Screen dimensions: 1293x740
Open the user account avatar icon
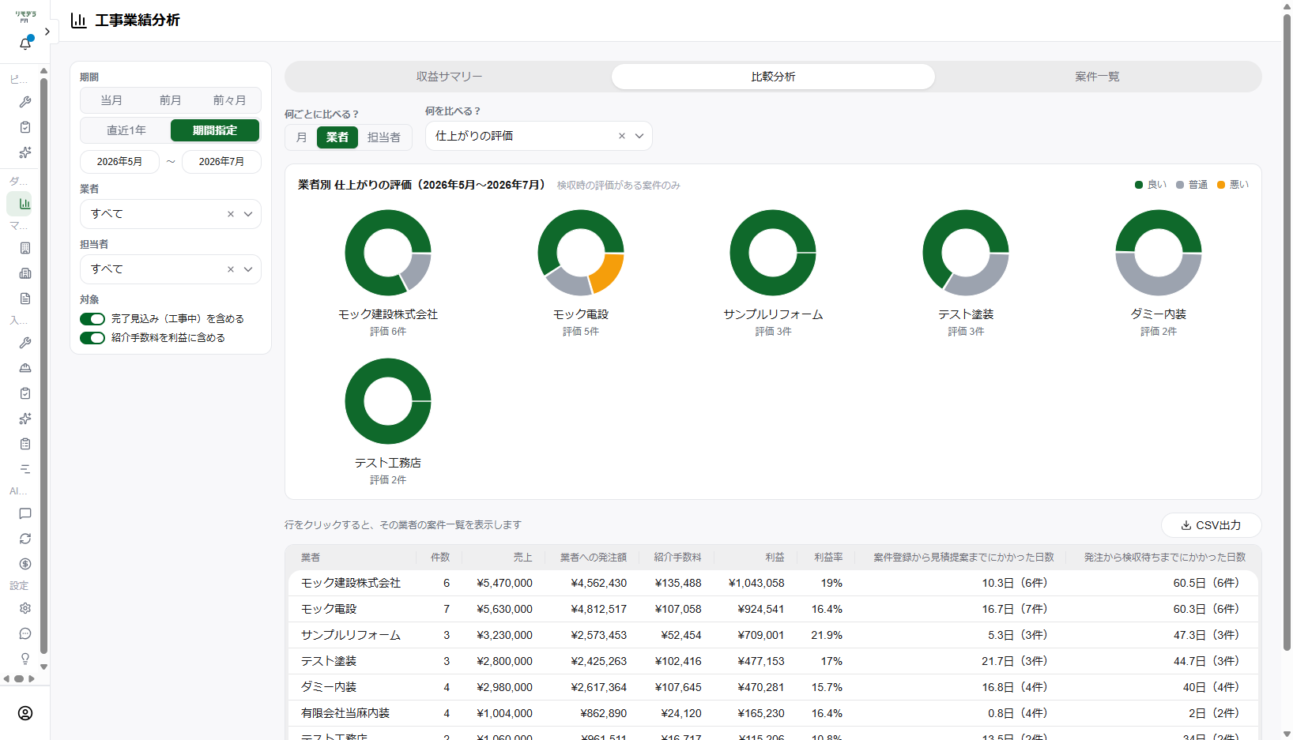pyautogui.click(x=25, y=713)
